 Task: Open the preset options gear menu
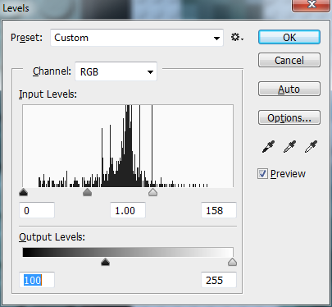click(237, 37)
